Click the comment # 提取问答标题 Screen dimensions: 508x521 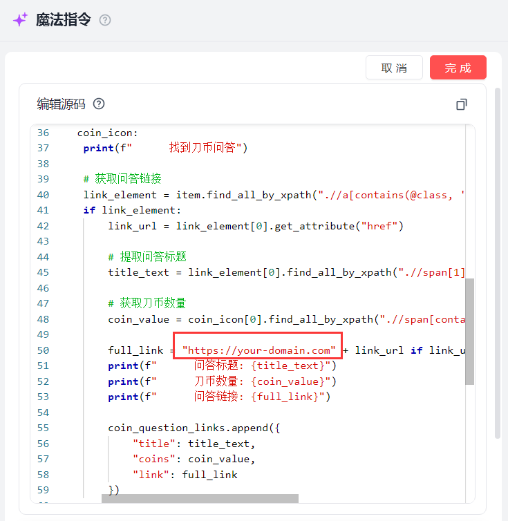coord(147,257)
